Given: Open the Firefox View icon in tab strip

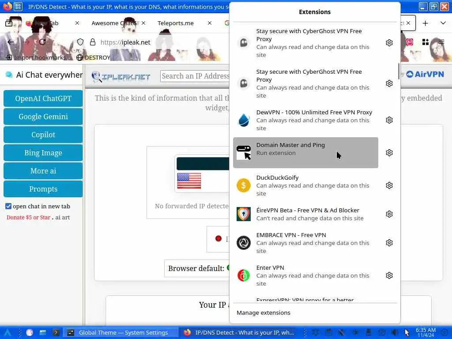Looking at the screenshot, I should click(x=9, y=23).
